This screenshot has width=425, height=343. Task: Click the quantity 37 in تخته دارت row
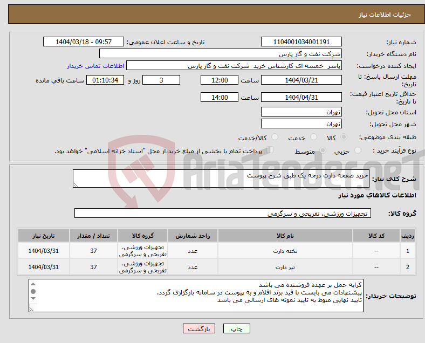click(x=93, y=251)
